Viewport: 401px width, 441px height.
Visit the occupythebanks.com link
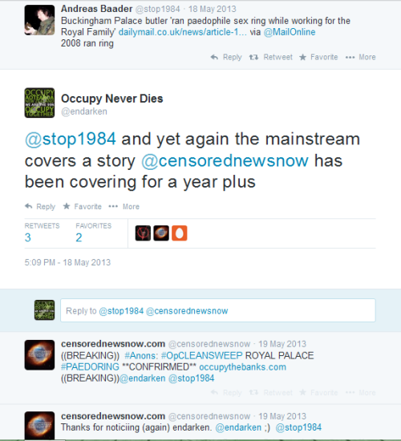coord(242,367)
